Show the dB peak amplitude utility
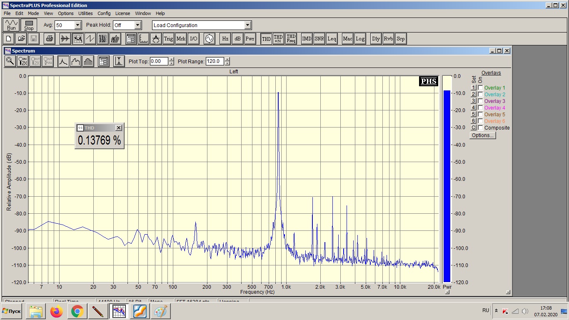 [237, 39]
